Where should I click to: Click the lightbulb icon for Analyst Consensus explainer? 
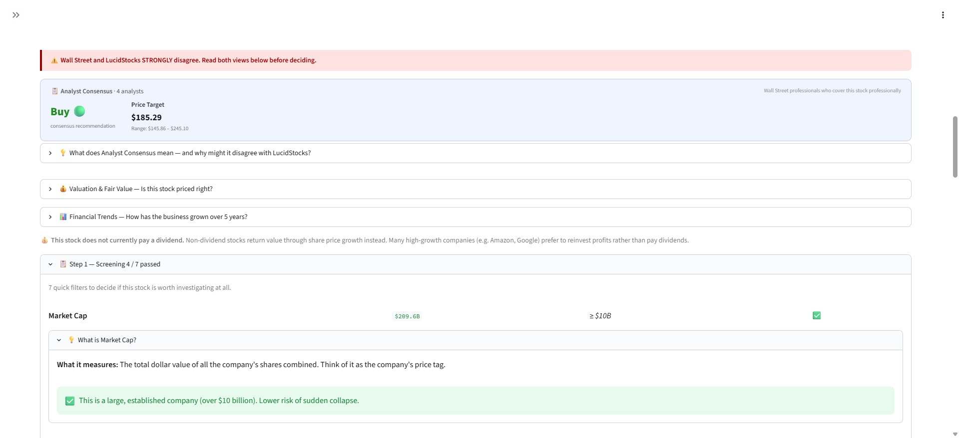[63, 153]
